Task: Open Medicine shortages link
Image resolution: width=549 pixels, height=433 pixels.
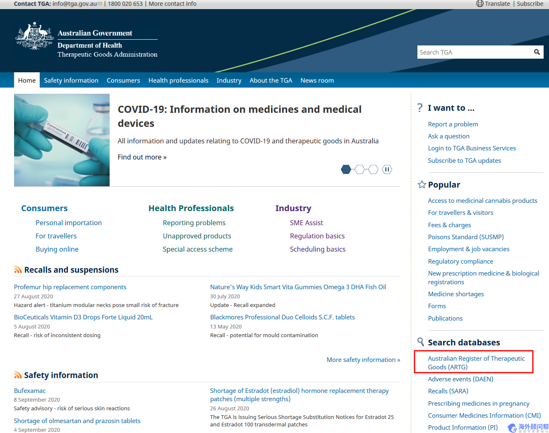Action: pos(456,294)
